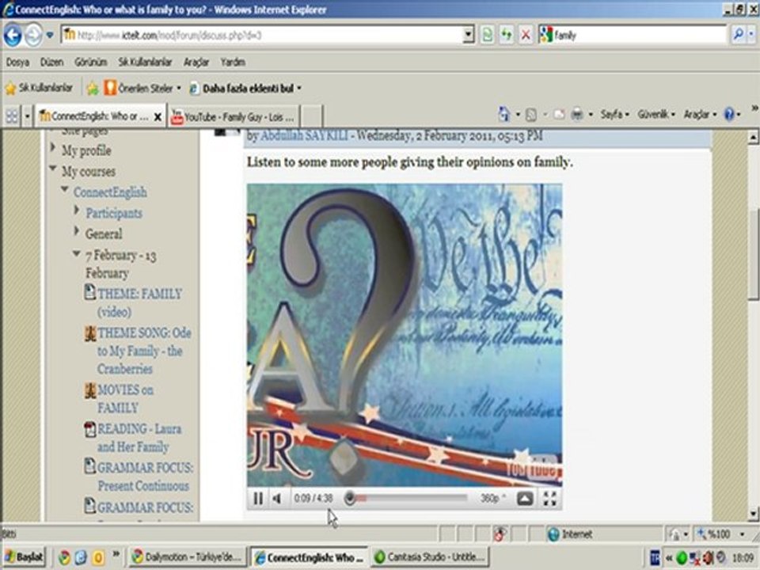Click the Quick Tabs grid icon
This screenshot has height=570, width=760.
[12, 116]
